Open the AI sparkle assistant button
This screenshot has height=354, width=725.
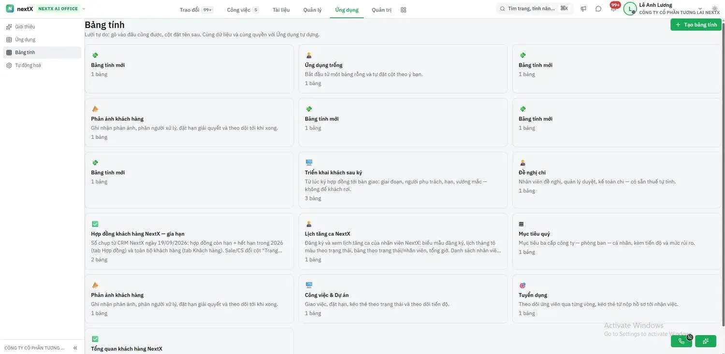[x=706, y=341]
